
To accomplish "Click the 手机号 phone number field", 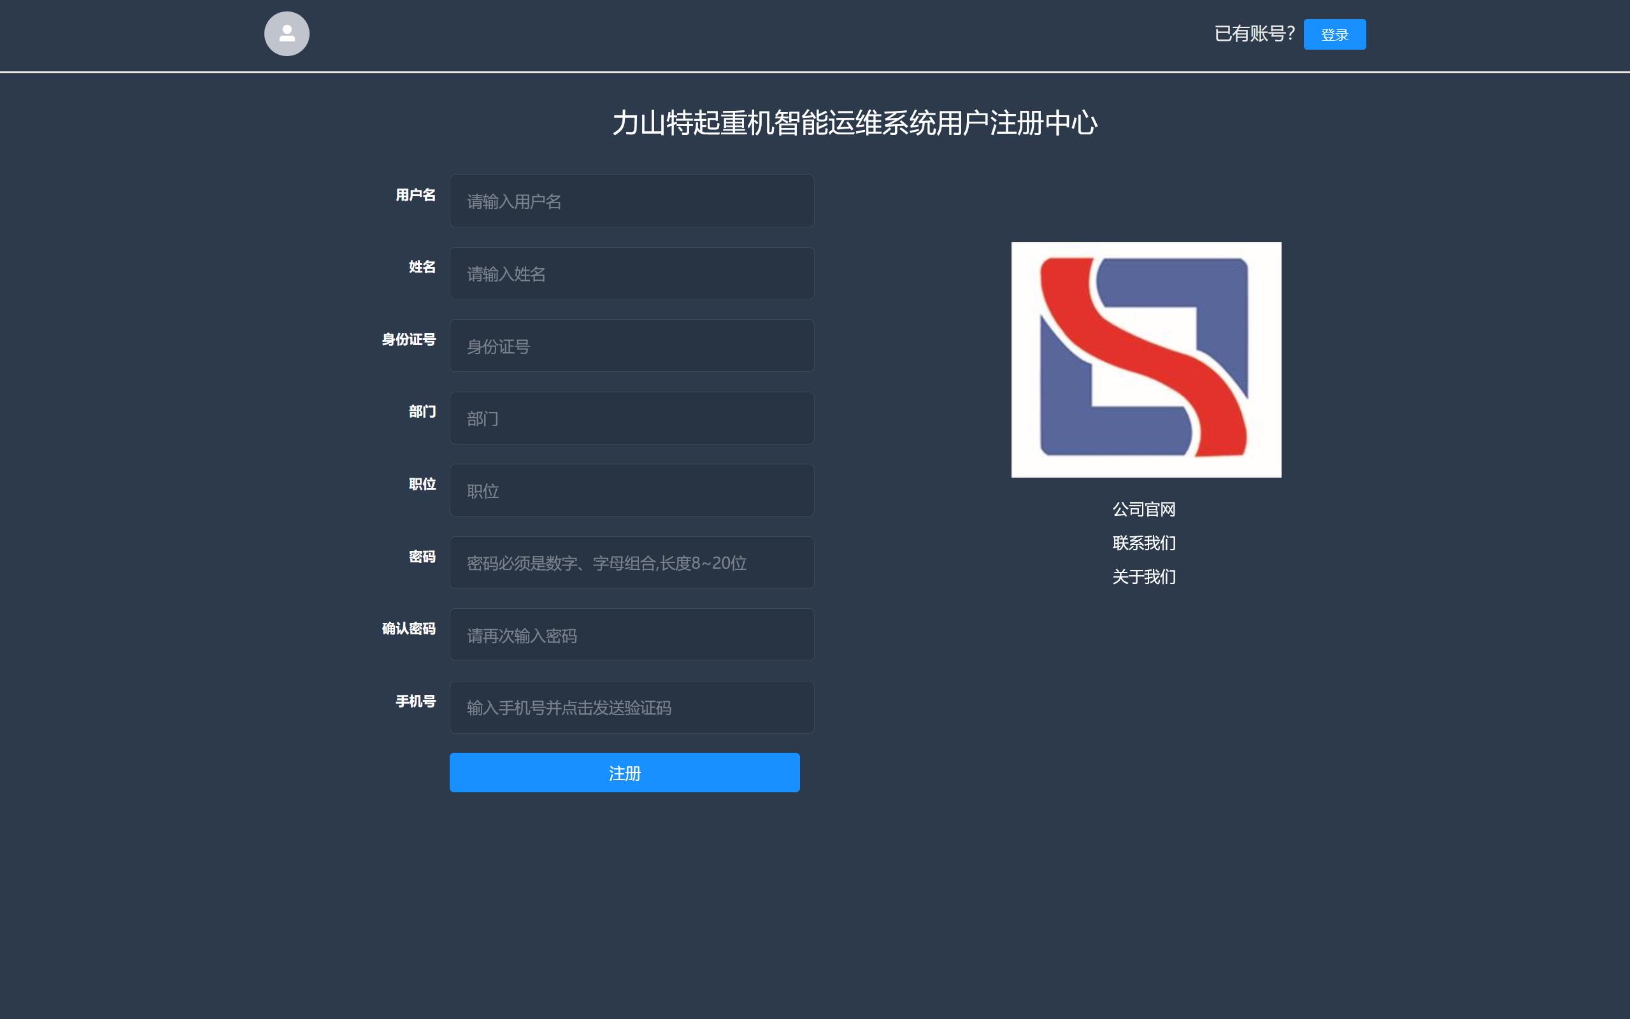I will [631, 707].
